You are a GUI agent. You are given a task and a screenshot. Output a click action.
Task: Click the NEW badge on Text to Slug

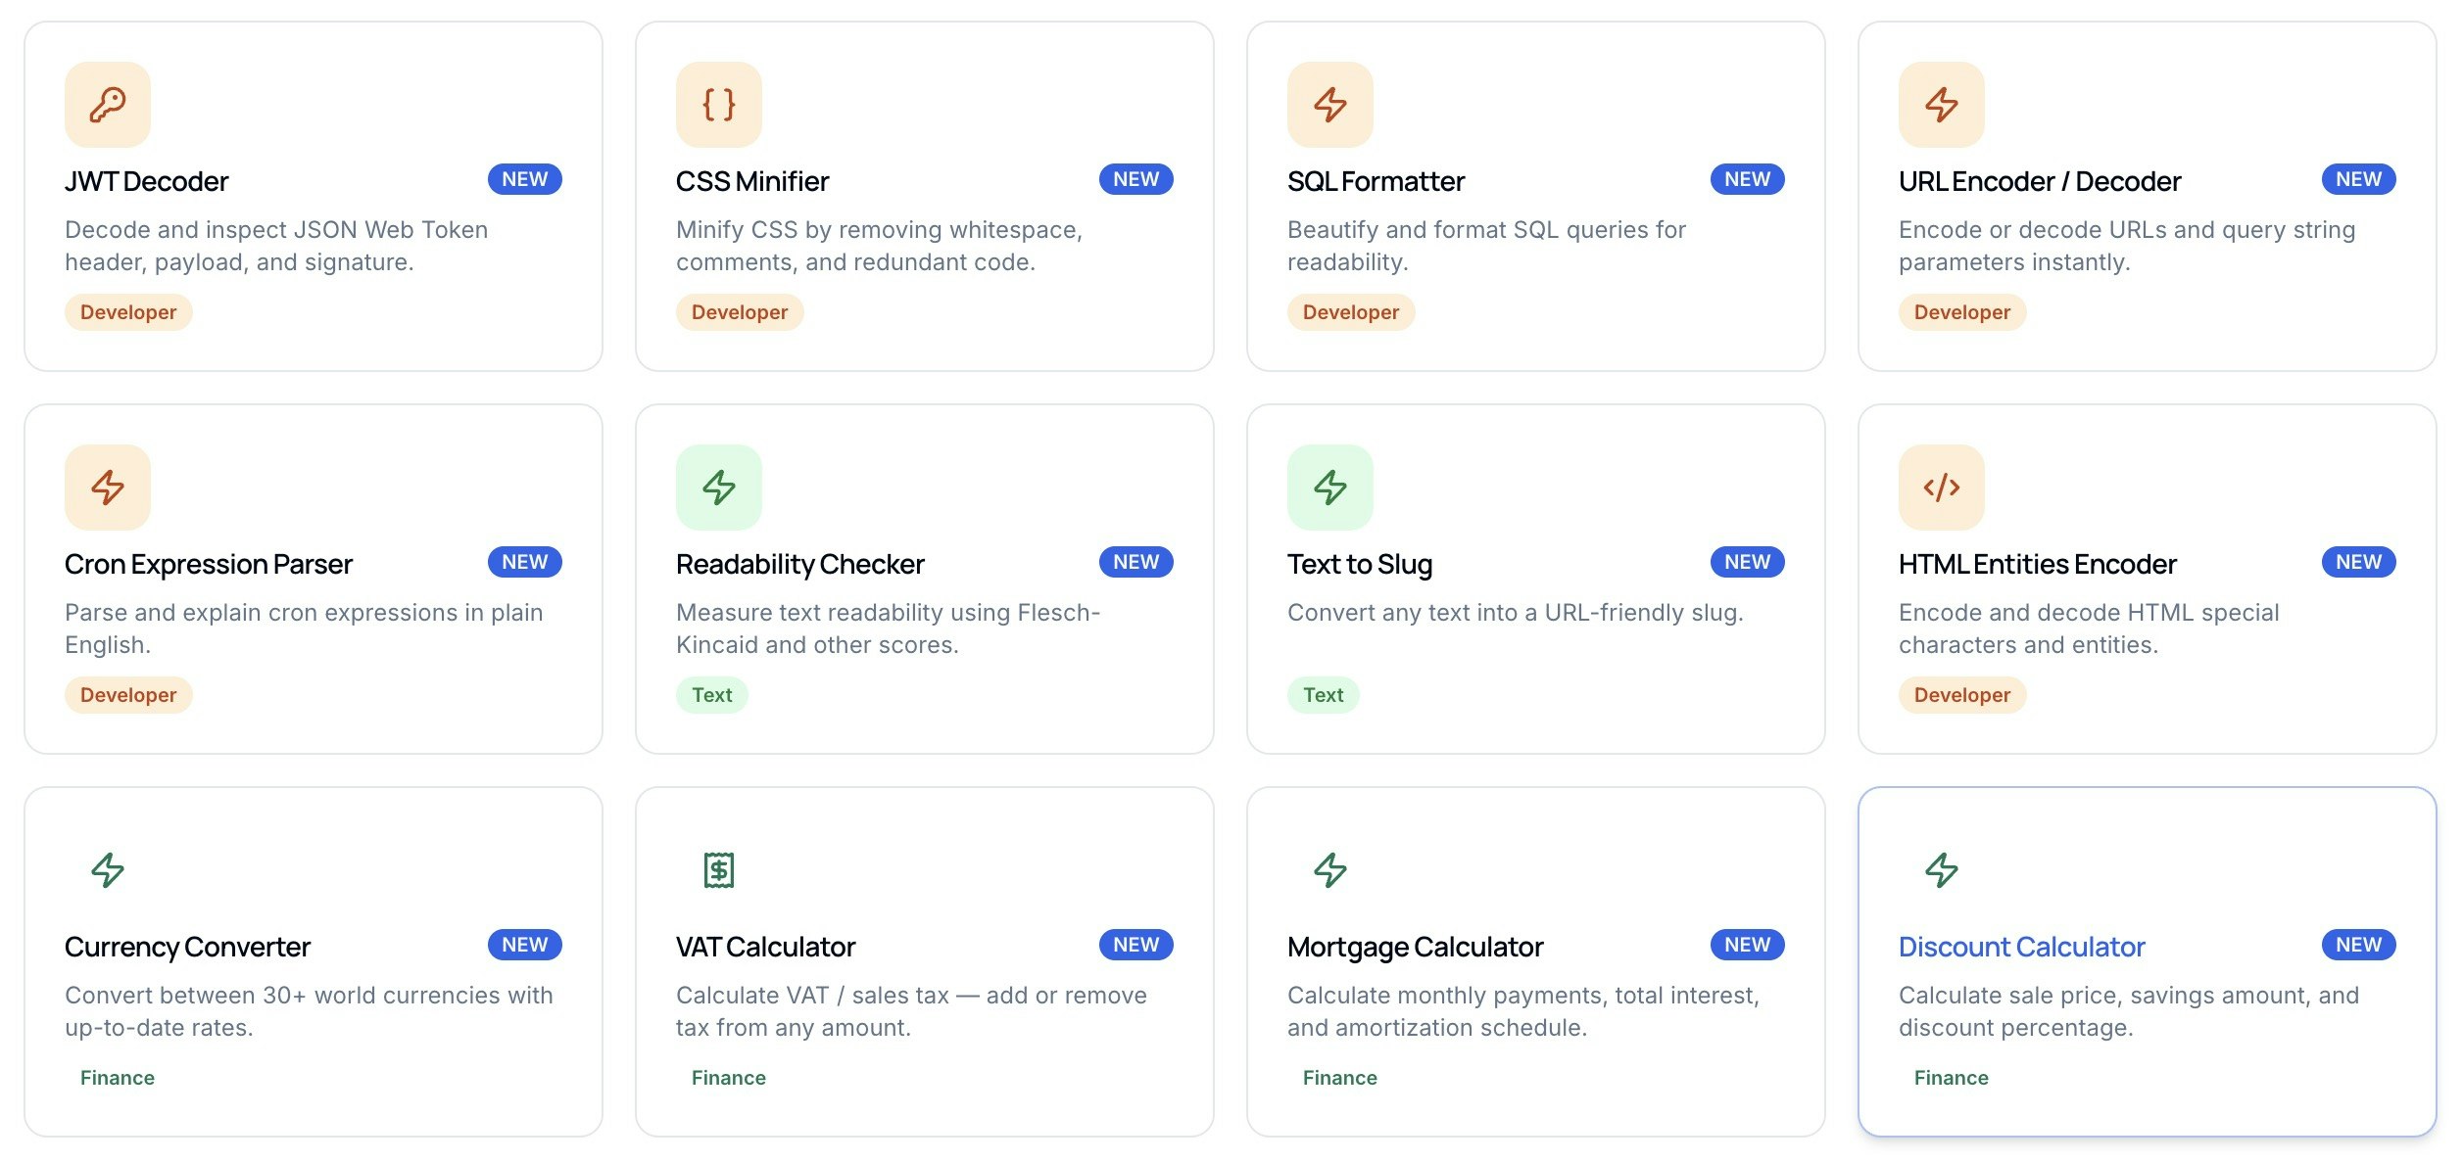1746,562
